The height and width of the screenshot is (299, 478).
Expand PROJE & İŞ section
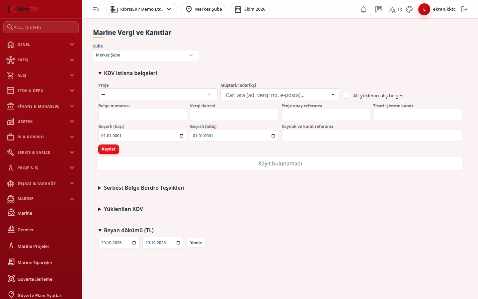[41, 168]
